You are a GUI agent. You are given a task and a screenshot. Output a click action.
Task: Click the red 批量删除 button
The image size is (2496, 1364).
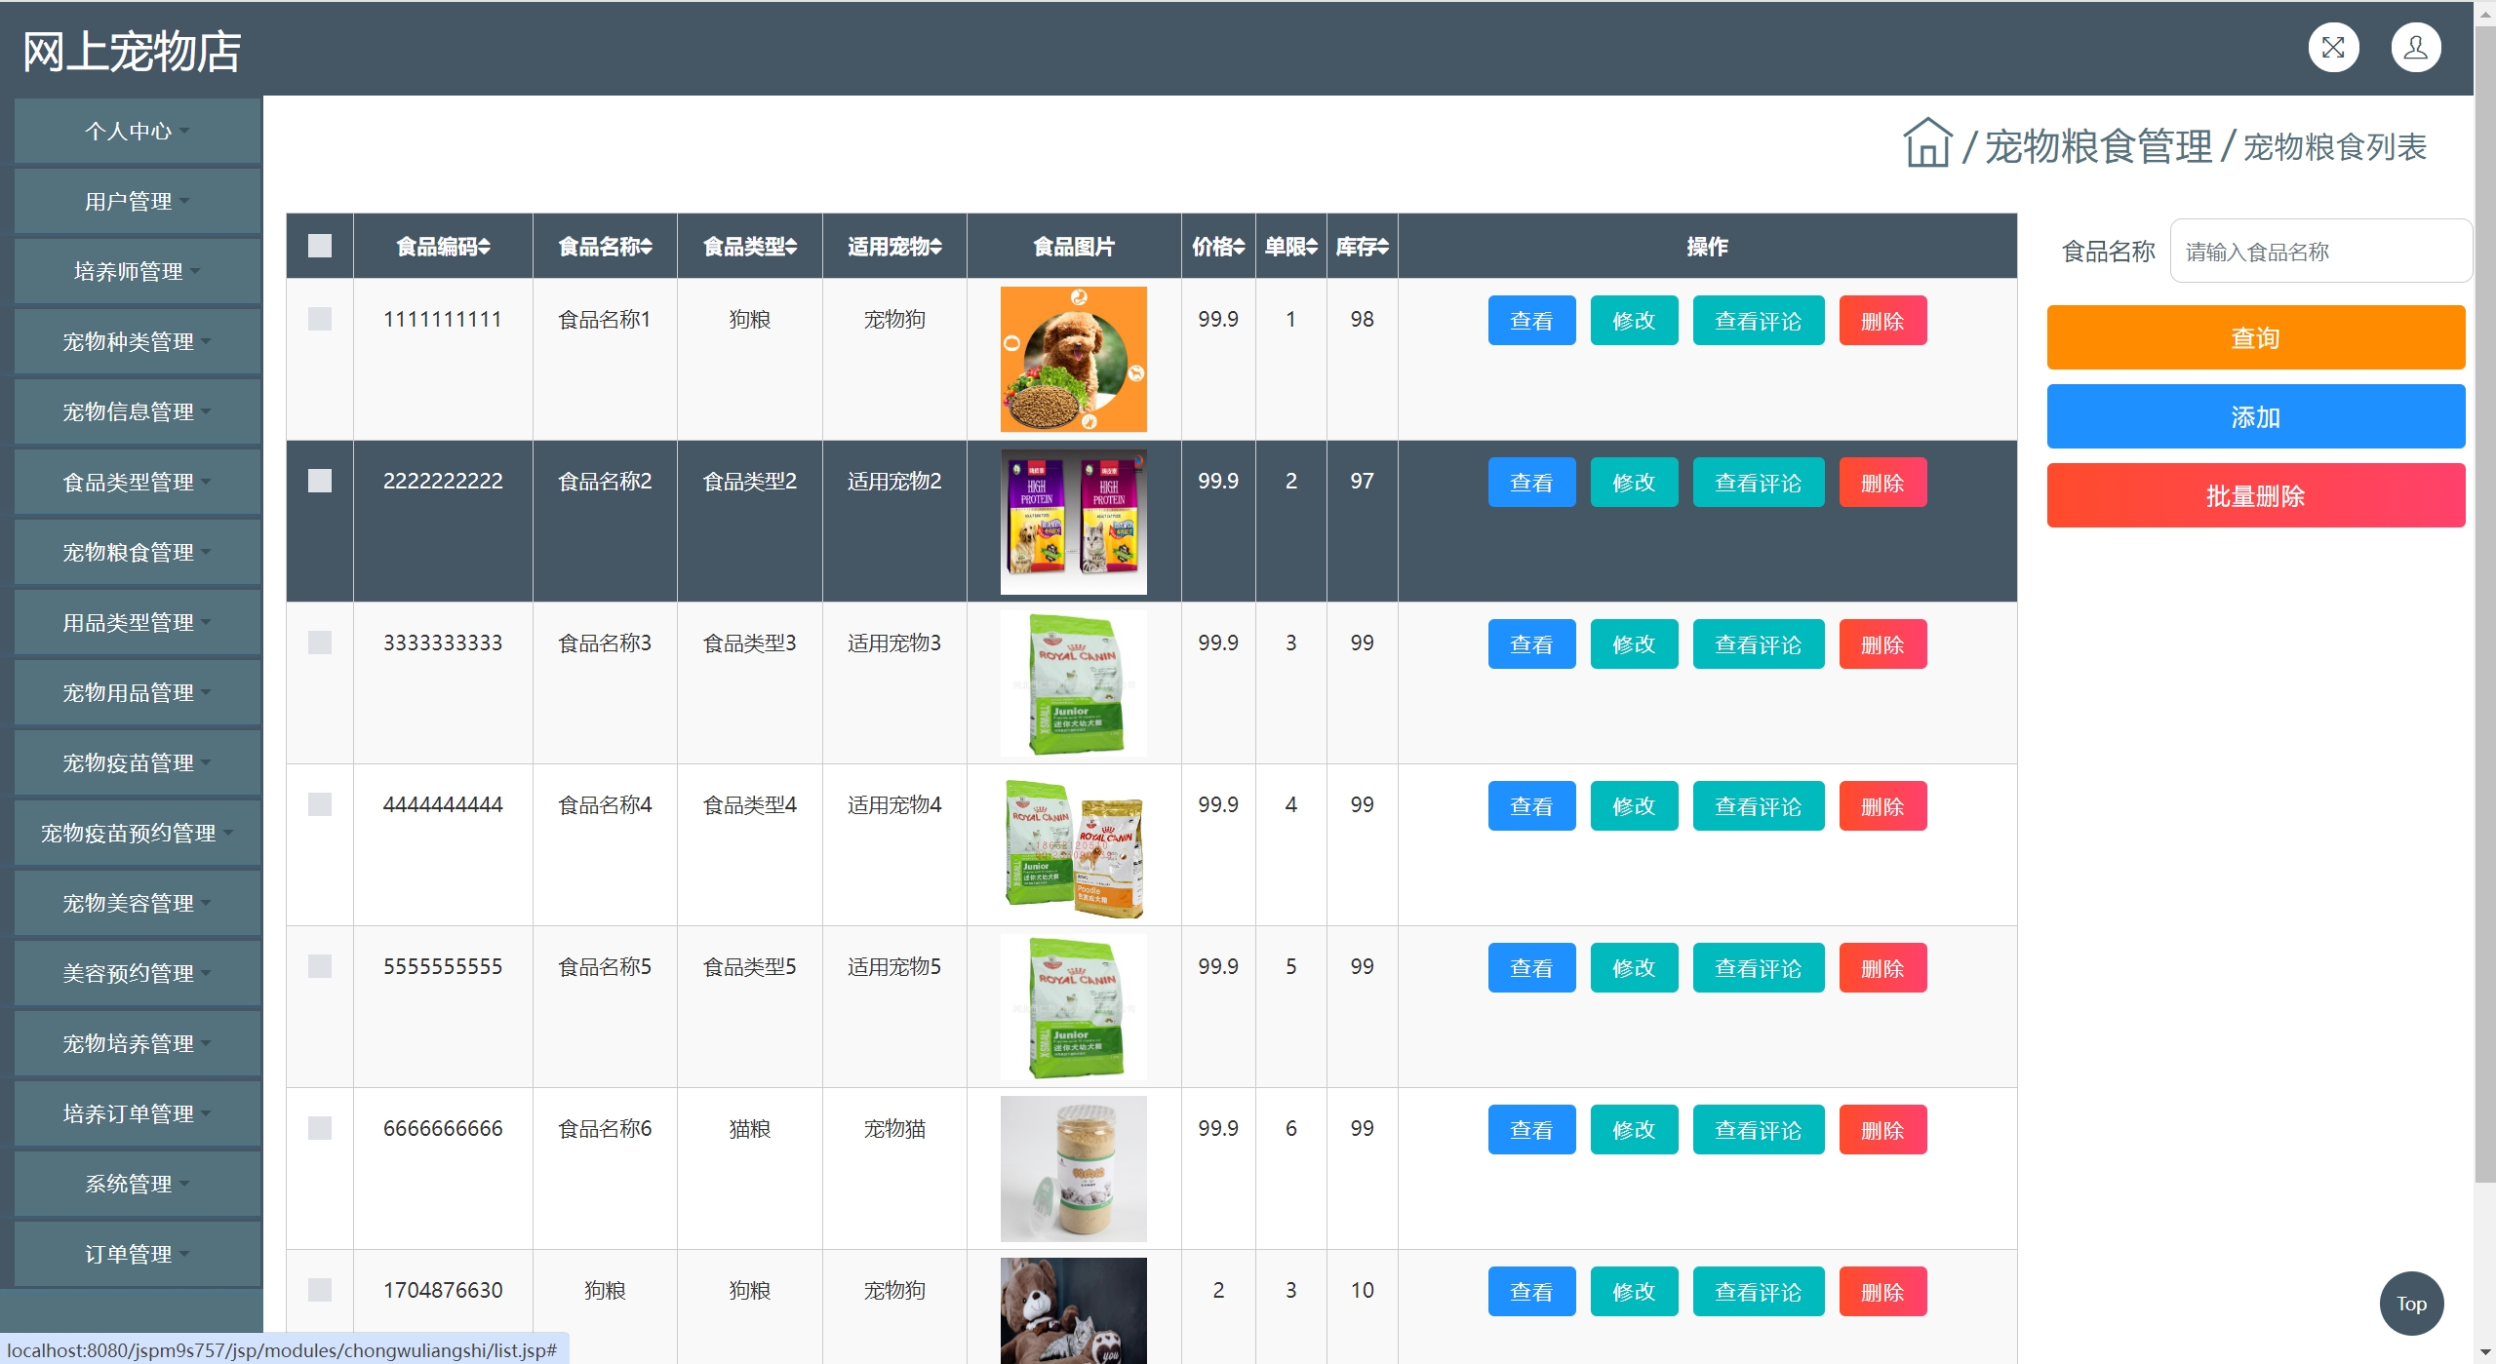tap(2255, 495)
